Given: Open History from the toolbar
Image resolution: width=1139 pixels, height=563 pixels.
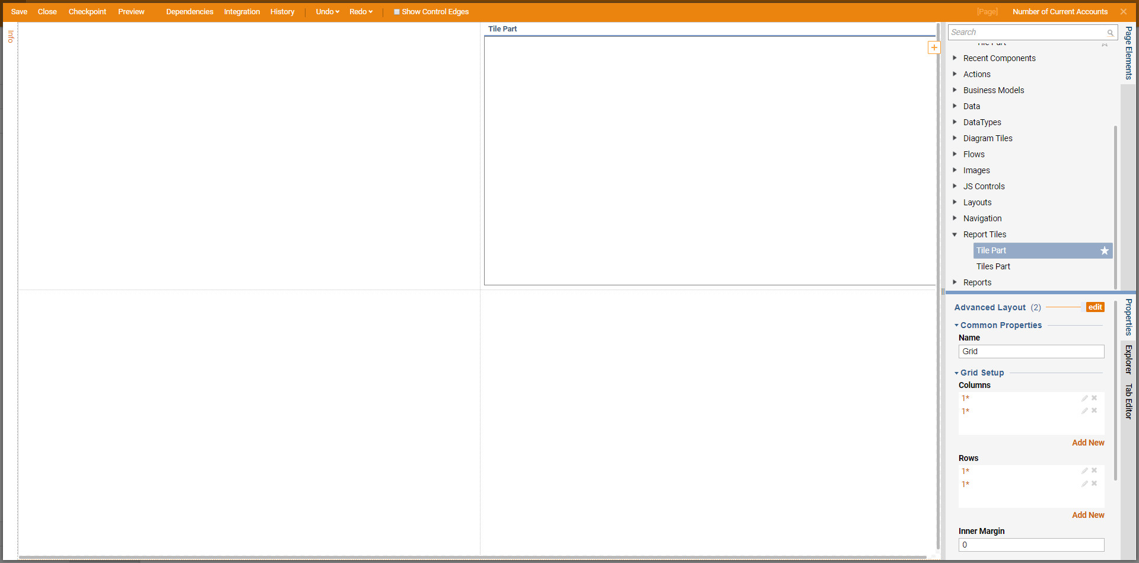Looking at the screenshot, I should click(x=282, y=12).
